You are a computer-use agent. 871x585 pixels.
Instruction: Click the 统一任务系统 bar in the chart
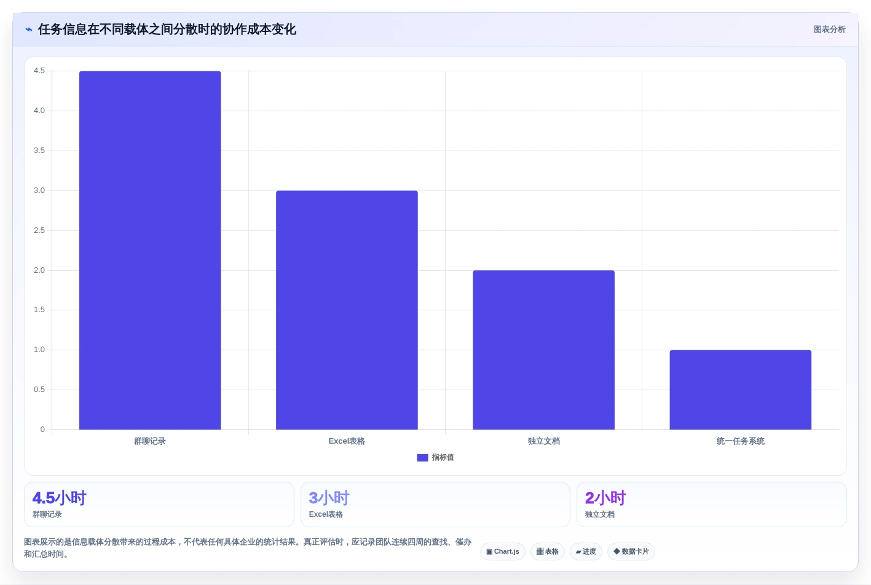click(741, 390)
